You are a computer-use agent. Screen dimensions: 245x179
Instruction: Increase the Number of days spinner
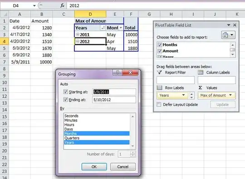[x=133, y=153]
